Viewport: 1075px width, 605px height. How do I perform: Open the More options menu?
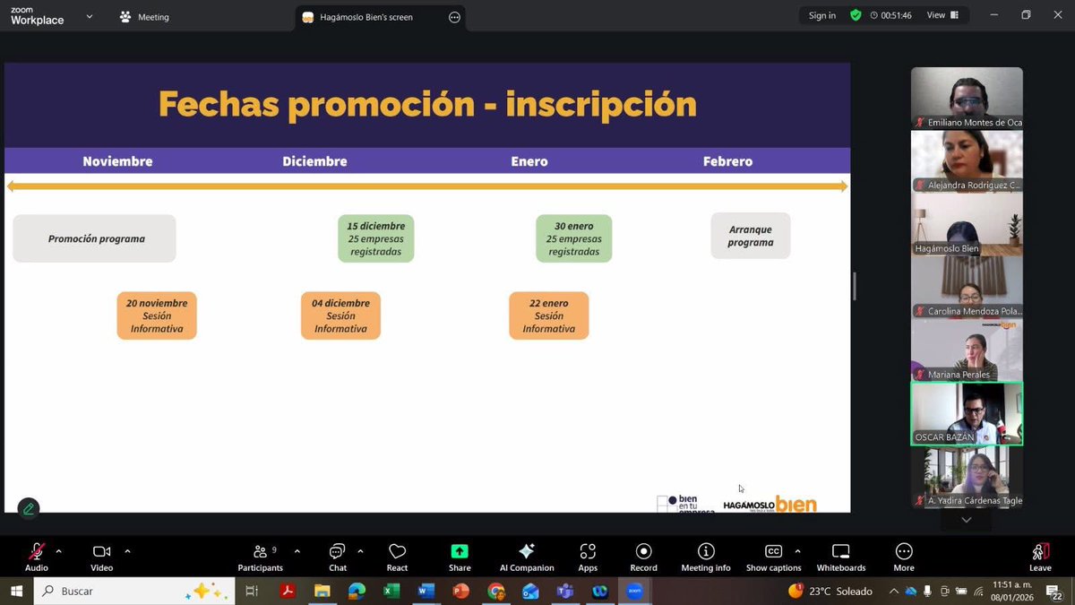(904, 557)
